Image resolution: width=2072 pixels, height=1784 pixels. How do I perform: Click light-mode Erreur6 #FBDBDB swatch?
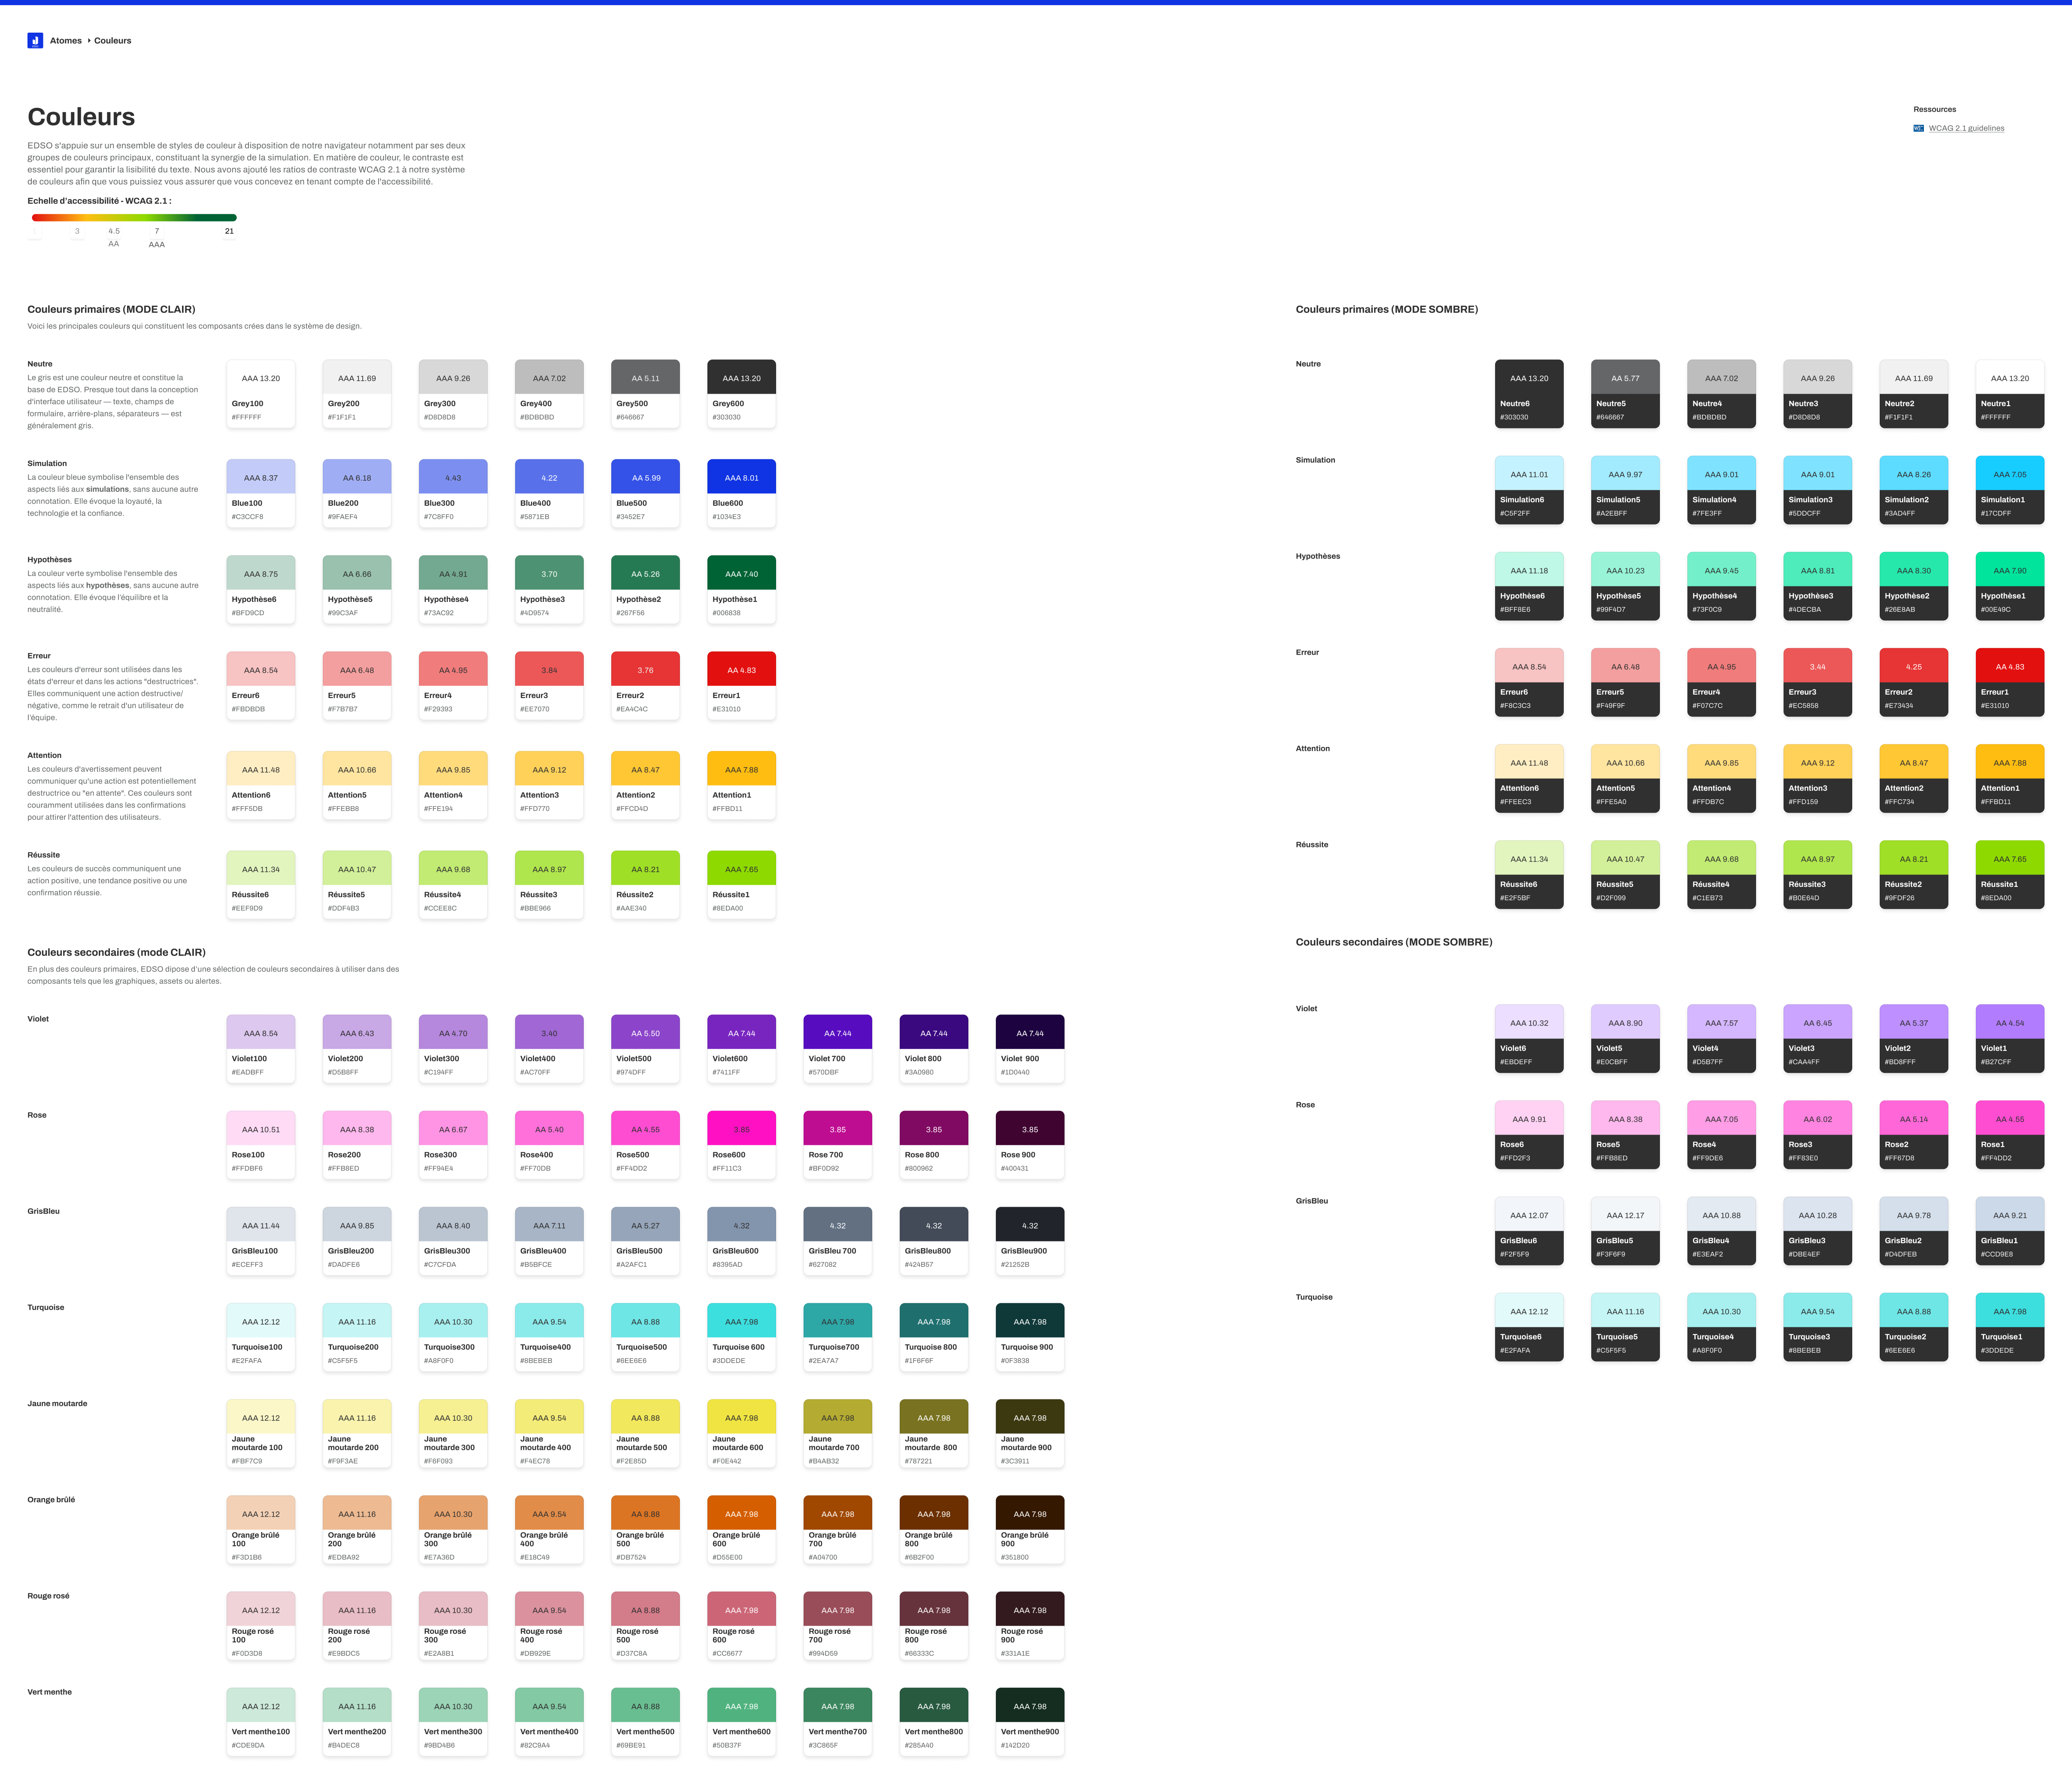pyautogui.click(x=261, y=685)
